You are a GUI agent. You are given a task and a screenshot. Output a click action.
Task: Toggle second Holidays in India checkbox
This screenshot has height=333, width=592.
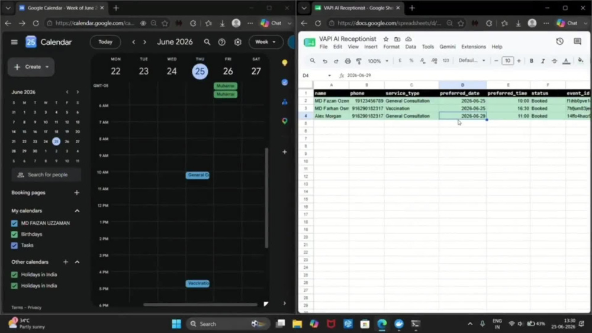[14, 286]
